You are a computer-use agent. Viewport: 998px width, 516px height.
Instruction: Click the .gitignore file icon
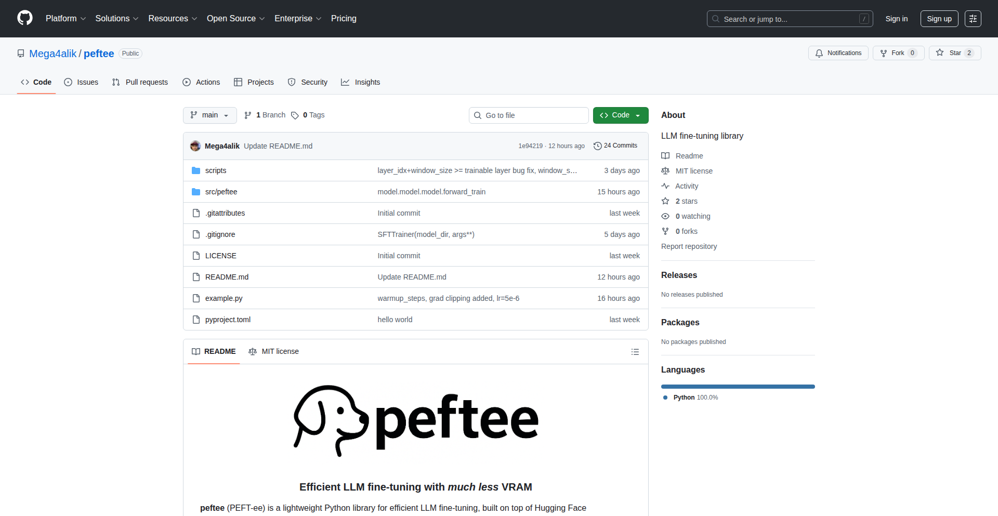tap(196, 234)
